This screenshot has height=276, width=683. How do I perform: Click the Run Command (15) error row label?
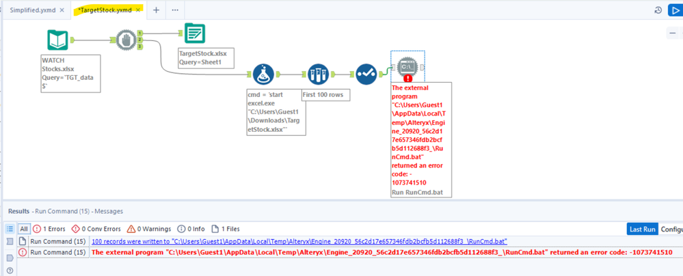pyautogui.click(x=58, y=253)
